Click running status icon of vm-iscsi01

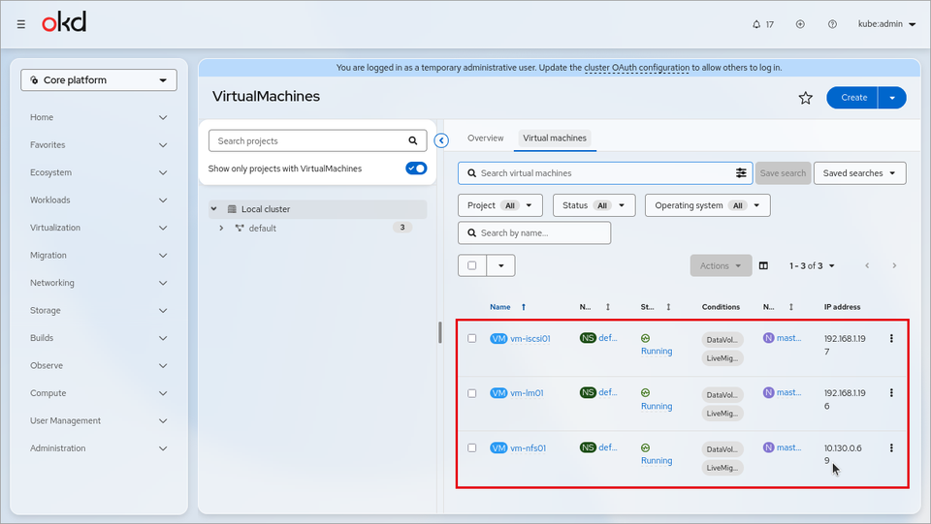646,338
